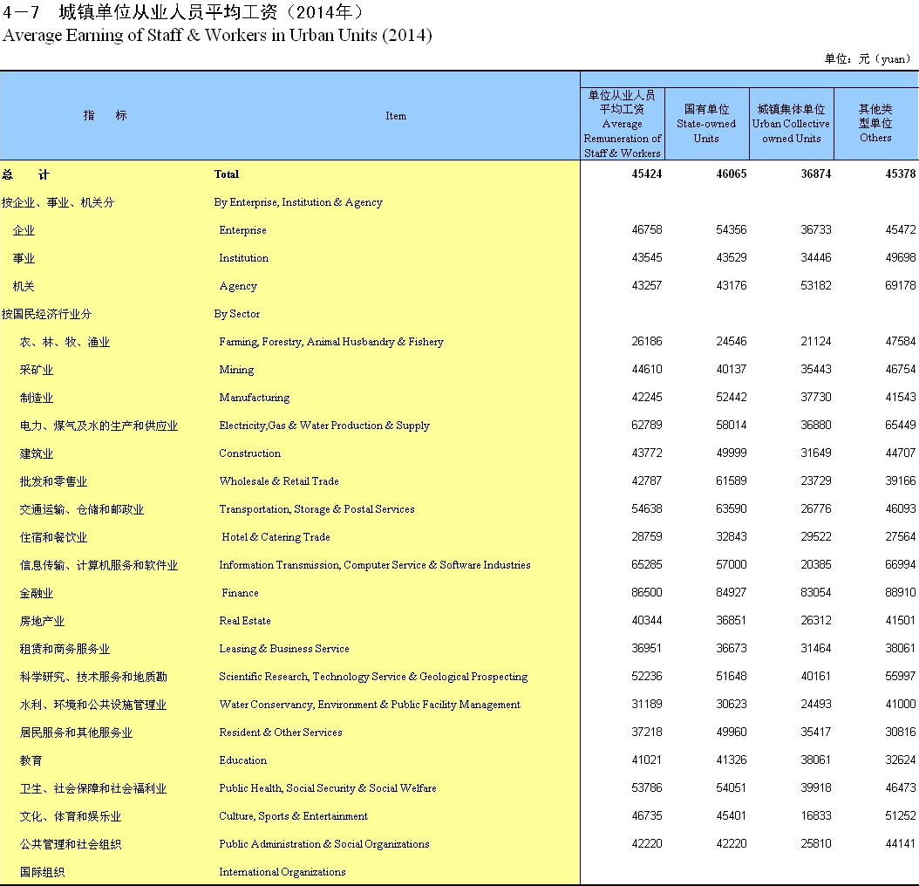This screenshot has width=919, height=886.
Task: Click Information Transmission average value 65285
Action: (646, 565)
